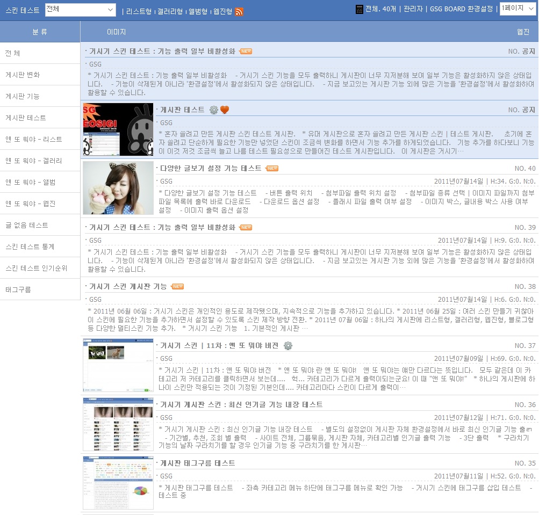Open post 거시기 스킨 게시판 기능
Image resolution: width=539 pixels, height=515 pixels.
(128, 287)
